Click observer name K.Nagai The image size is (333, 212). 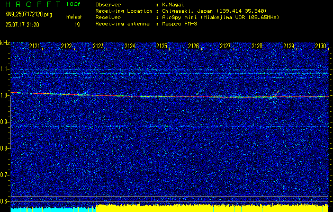(173, 5)
